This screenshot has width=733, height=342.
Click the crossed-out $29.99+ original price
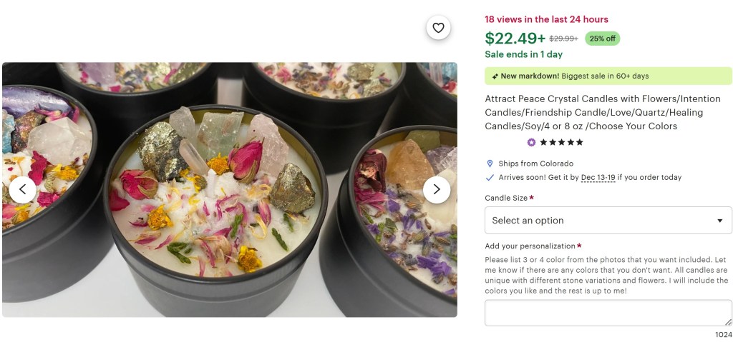pyautogui.click(x=563, y=39)
